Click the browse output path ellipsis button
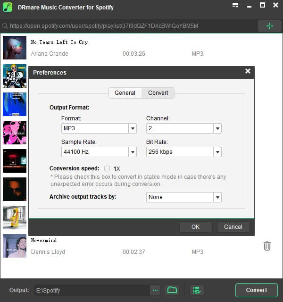 [x=155, y=290]
